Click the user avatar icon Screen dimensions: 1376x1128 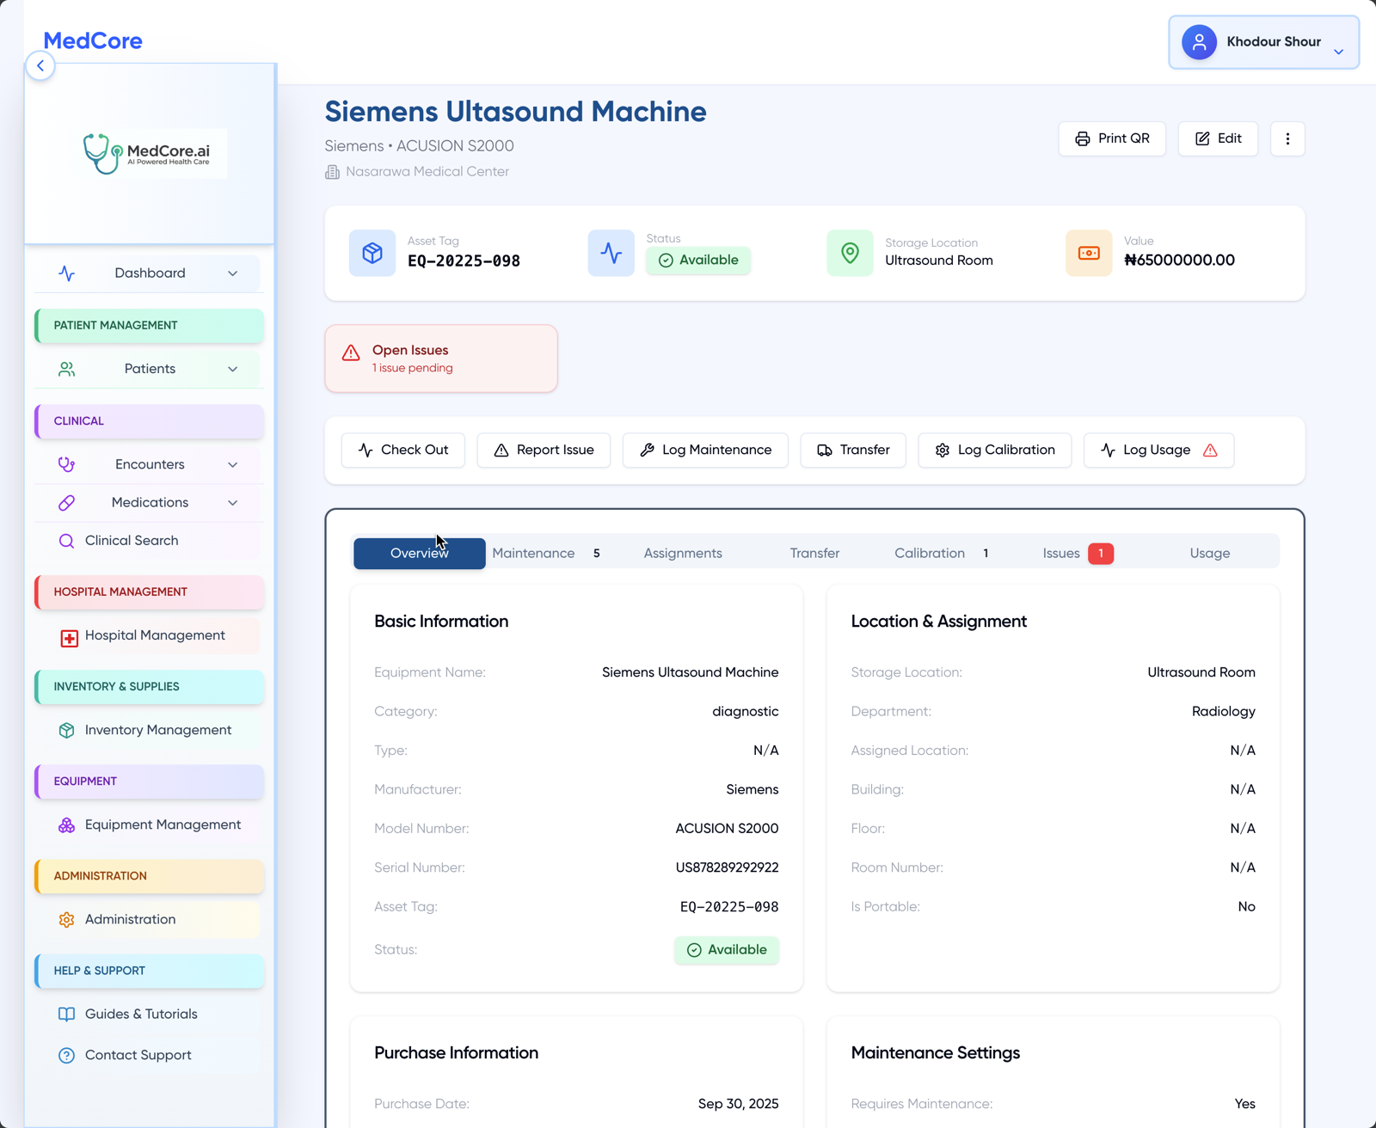(x=1199, y=42)
